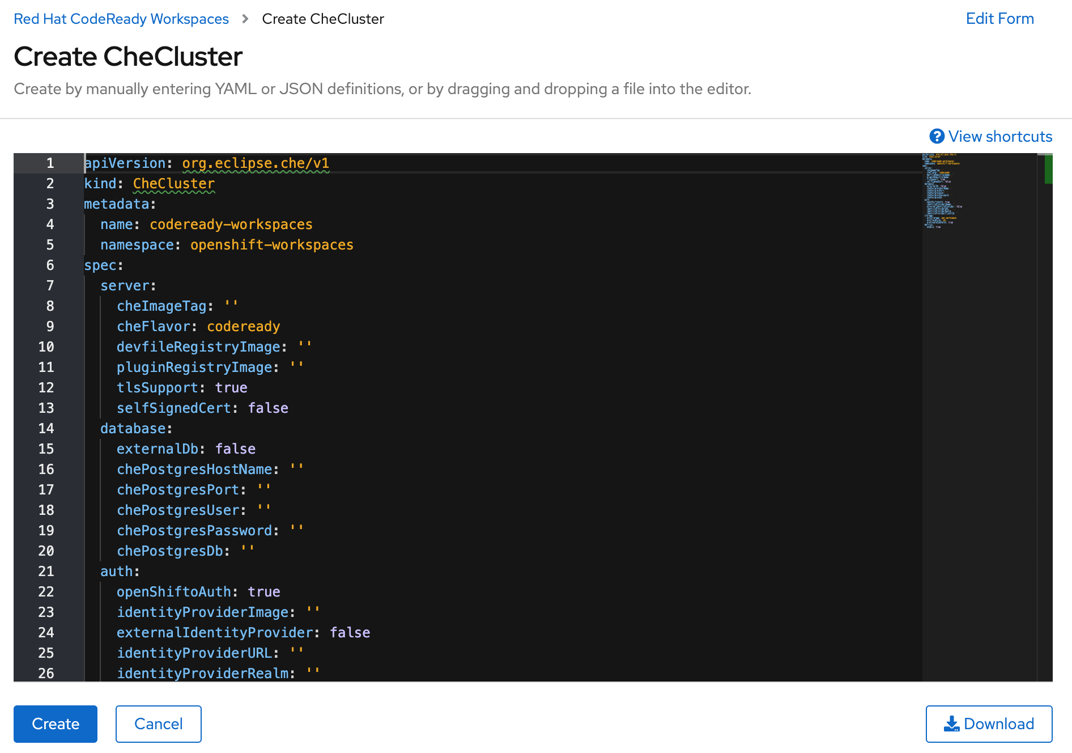1072x753 pixels.
Task: Click the 'database:' key on line 14
Action: [x=137, y=429]
